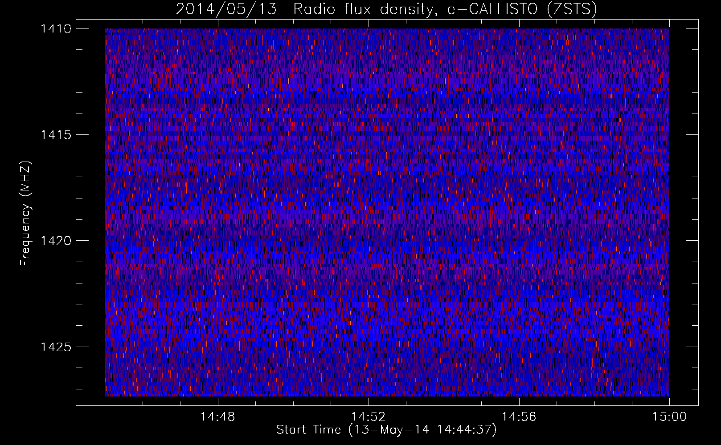
Task: Click the 1415 frequency tick label
Action: [56, 135]
